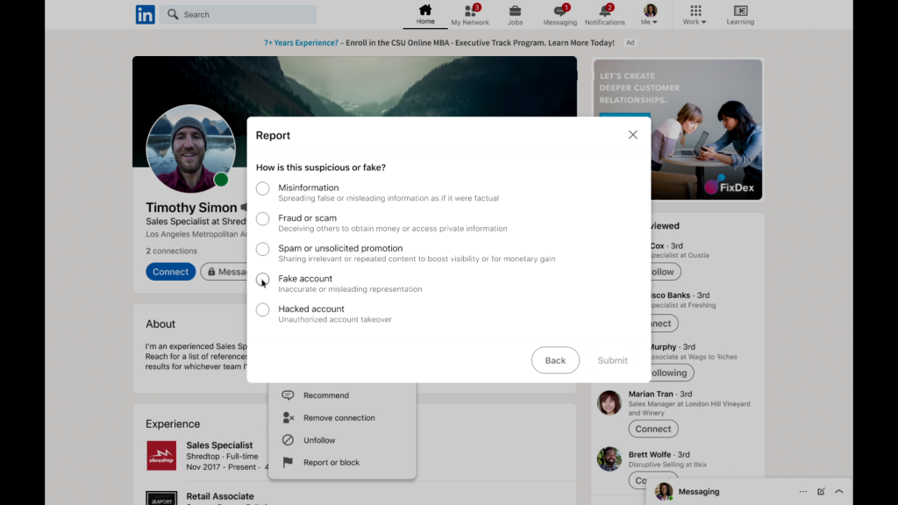The height and width of the screenshot is (505, 898).
Task: Click the '2 connections' text
Action: 171,251
